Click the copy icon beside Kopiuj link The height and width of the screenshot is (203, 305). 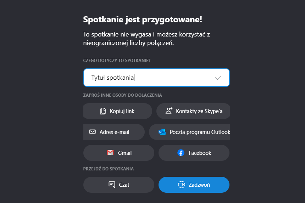point(103,111)
